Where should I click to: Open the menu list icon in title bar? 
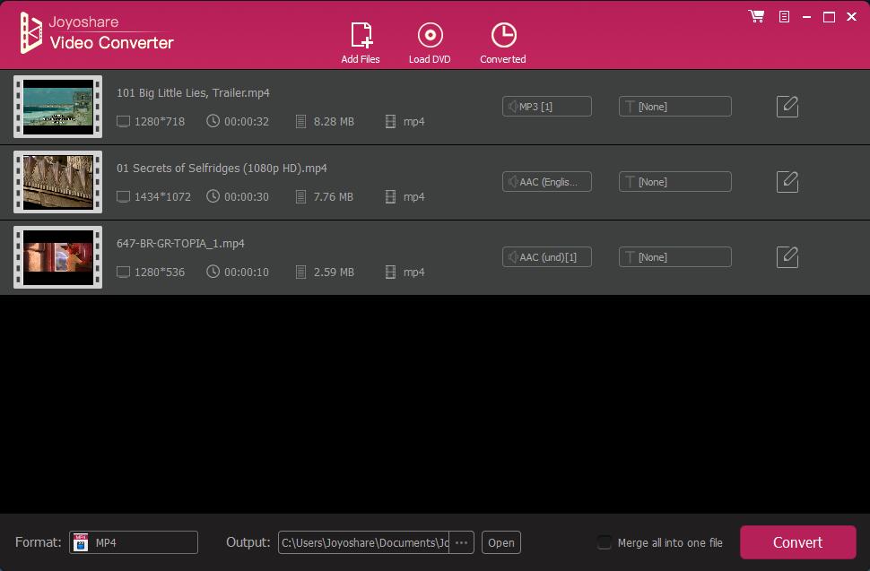pyautogui.click(x=784, y=17)
